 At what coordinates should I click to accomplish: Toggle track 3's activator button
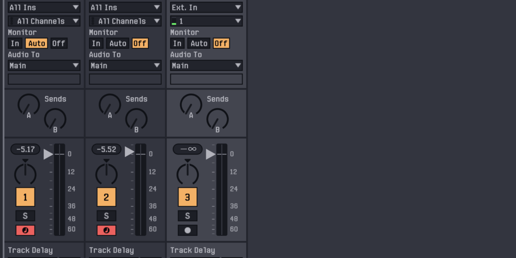[x=187, y=197]
